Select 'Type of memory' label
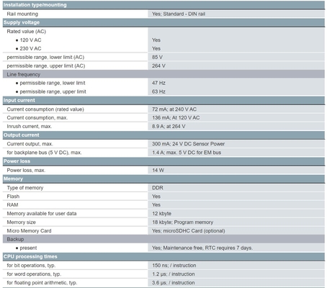 click(25, 188)
